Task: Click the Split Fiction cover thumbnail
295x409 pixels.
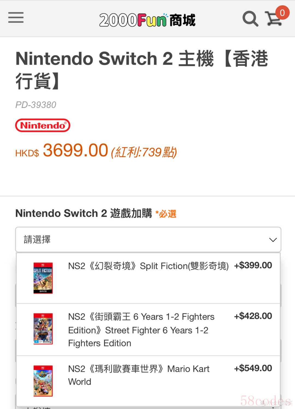Action: 43,278
